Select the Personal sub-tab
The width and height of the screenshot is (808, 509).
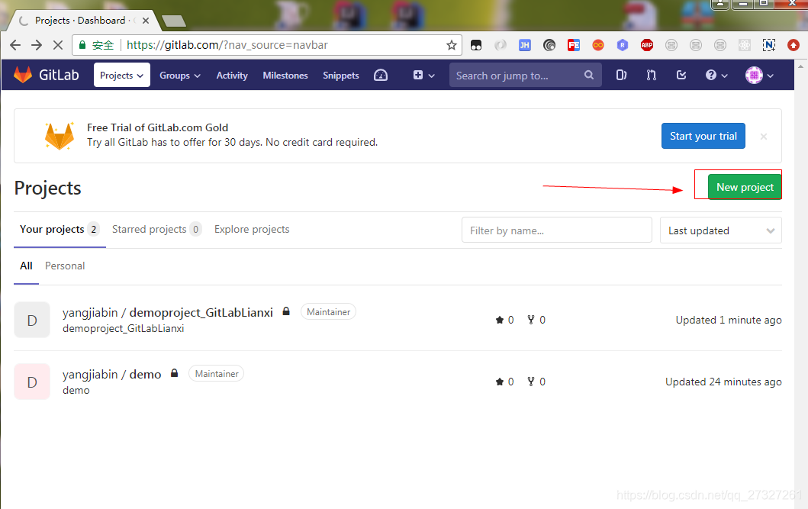point(65,266)
